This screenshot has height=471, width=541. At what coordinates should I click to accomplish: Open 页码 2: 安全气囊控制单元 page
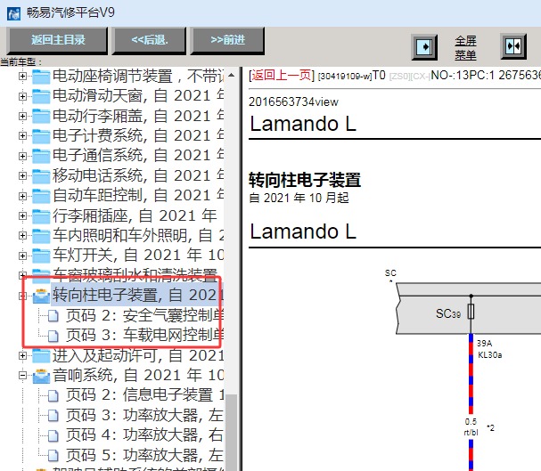coord(145,315)
